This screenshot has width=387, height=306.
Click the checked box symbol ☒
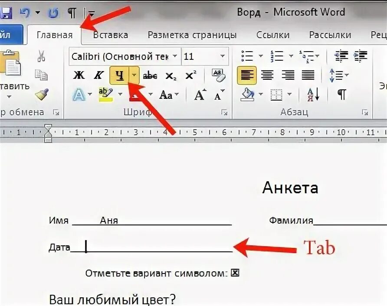click(x=235, y=273)
